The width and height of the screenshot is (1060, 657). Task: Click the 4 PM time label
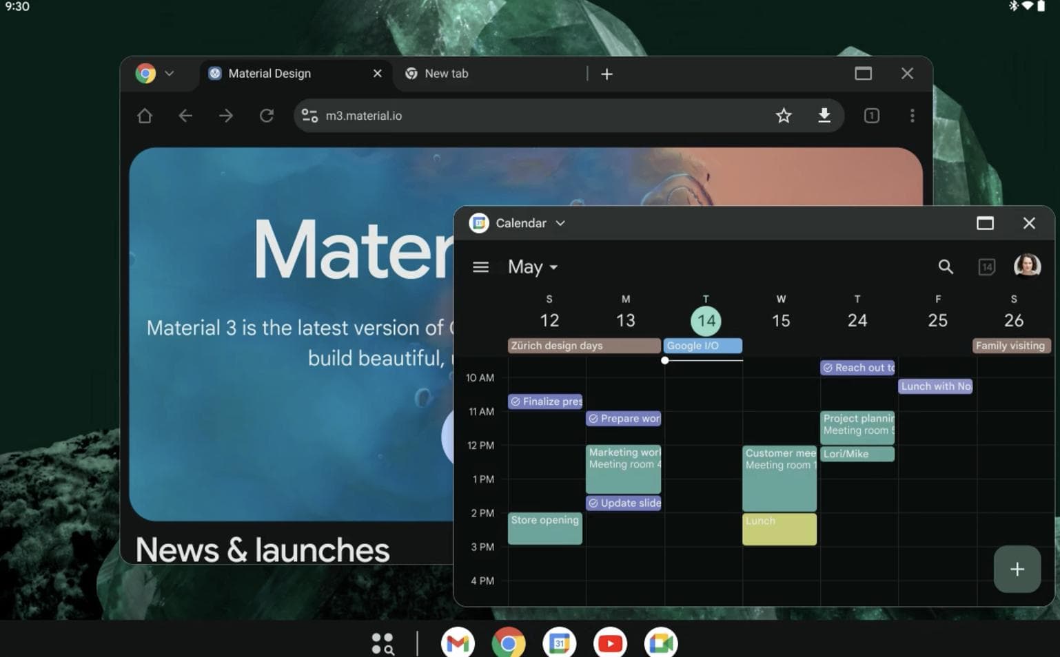[482, 581]
